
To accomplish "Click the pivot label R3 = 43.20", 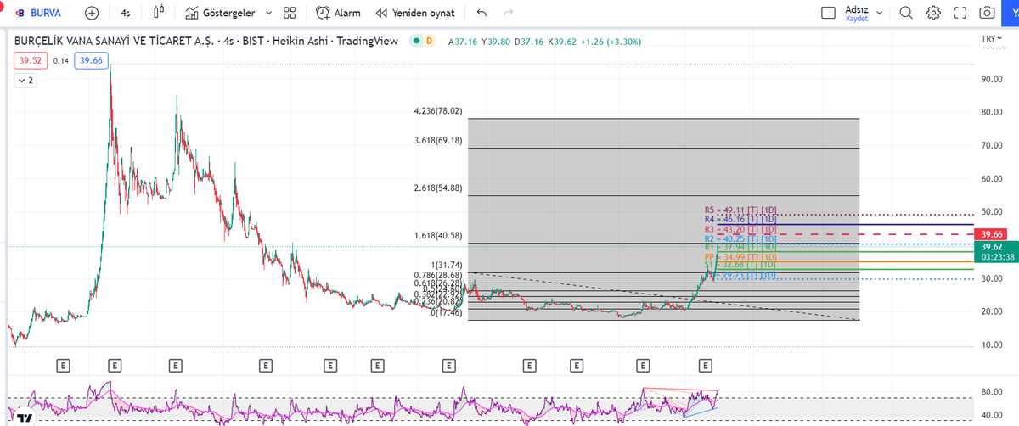I will [740, 229].
